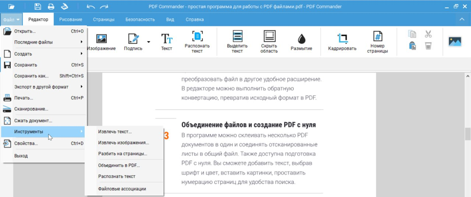Select the Изображение tool
The height and width of the screenshot is (197, 471).
tap(101, 42)
